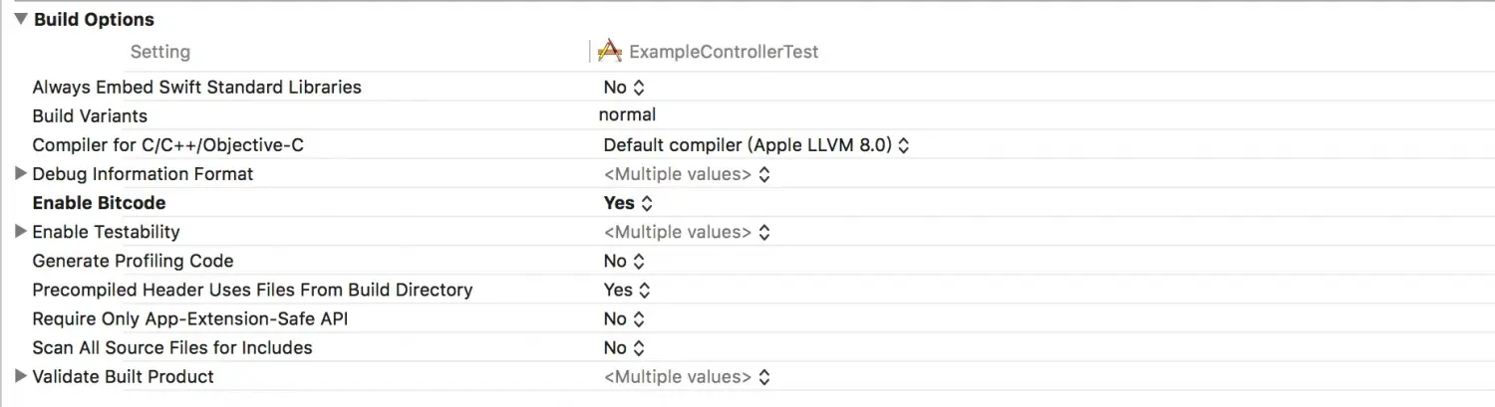This screenshot has height=407, width=1495.
Task: Expand the Validate Built Product row
Action: click(x=21, y=377)
